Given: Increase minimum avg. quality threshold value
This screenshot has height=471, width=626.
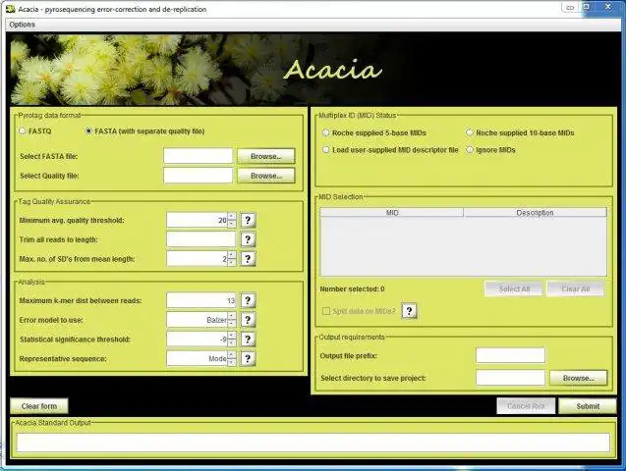Looking at the screenshot, I should pyautogui.click(x=232, y=217).
